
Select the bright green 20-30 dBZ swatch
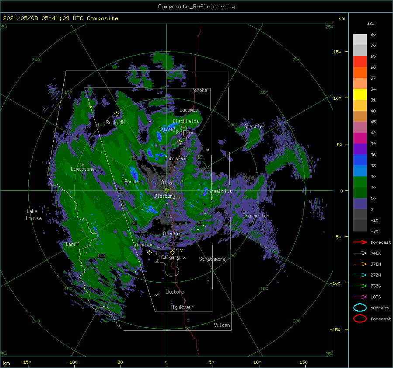click(360, 182)
